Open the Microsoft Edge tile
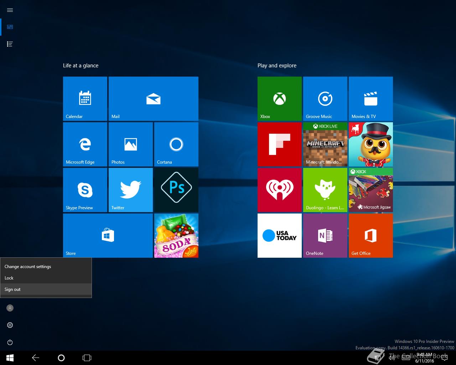The height and width of the screenshot is (365, 456). pyautogui.click(x=85, y=144)
